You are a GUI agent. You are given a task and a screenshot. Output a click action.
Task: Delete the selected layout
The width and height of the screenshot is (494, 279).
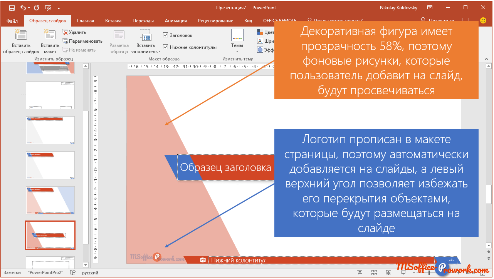pyautogui.click(x=74, y=32)
